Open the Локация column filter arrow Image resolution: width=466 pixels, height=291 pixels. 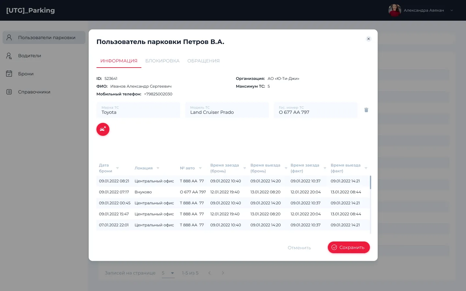coord(158,168)
